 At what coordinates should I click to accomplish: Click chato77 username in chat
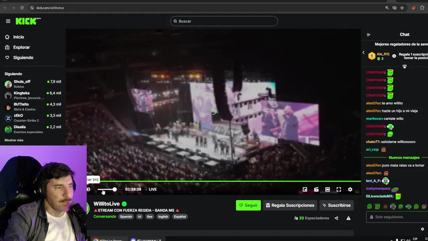373,142
